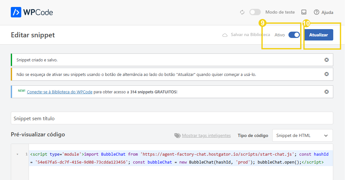Collapse code line 1 fold arrow

(x=17, y=154)
